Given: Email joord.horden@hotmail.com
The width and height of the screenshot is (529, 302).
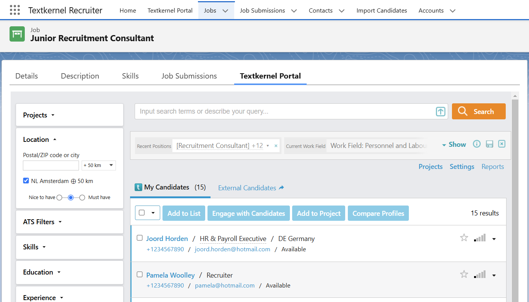Looking at the screenshot, I should tap(232, 249).
